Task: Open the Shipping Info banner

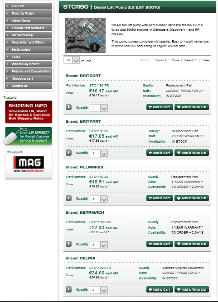Action: [29, 112]
